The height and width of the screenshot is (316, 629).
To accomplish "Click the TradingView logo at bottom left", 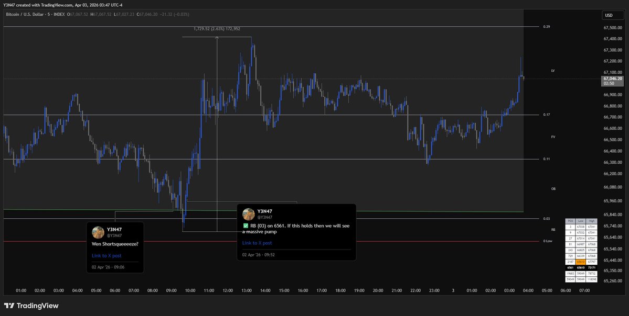I will (x=31, y=306).
